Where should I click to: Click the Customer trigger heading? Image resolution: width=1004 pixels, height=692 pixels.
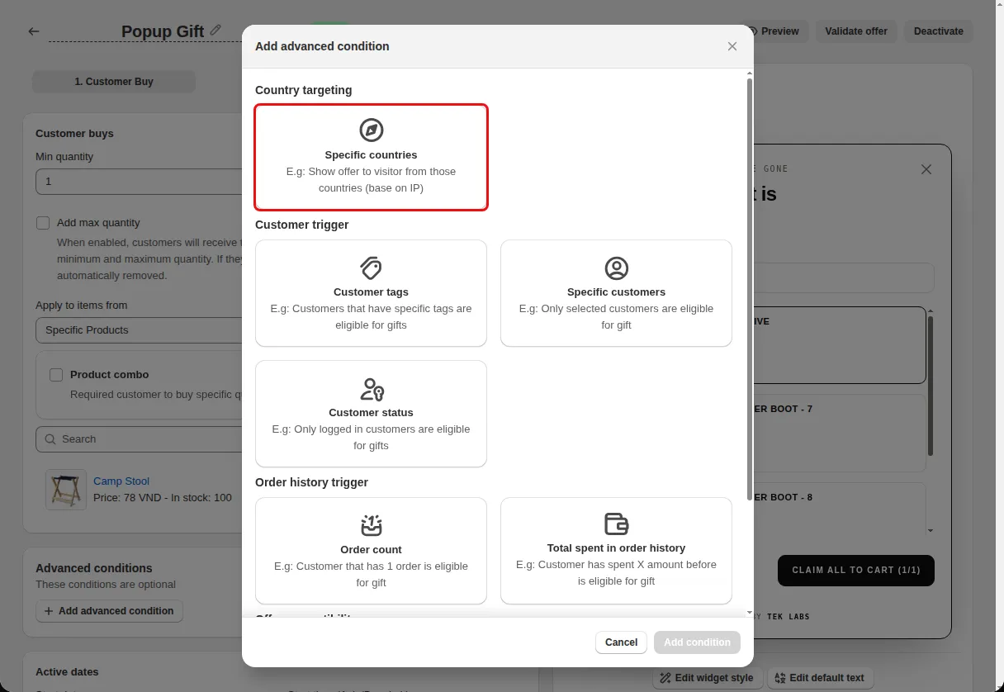click(x=301, y=225)
